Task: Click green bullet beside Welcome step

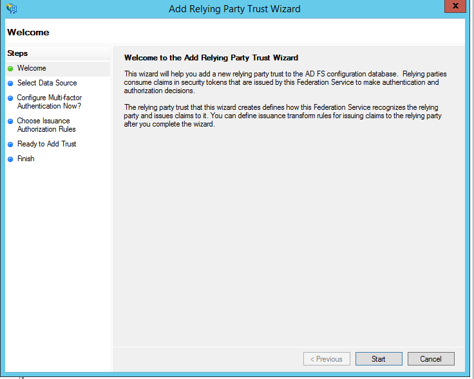Action: tap(10, 69)
